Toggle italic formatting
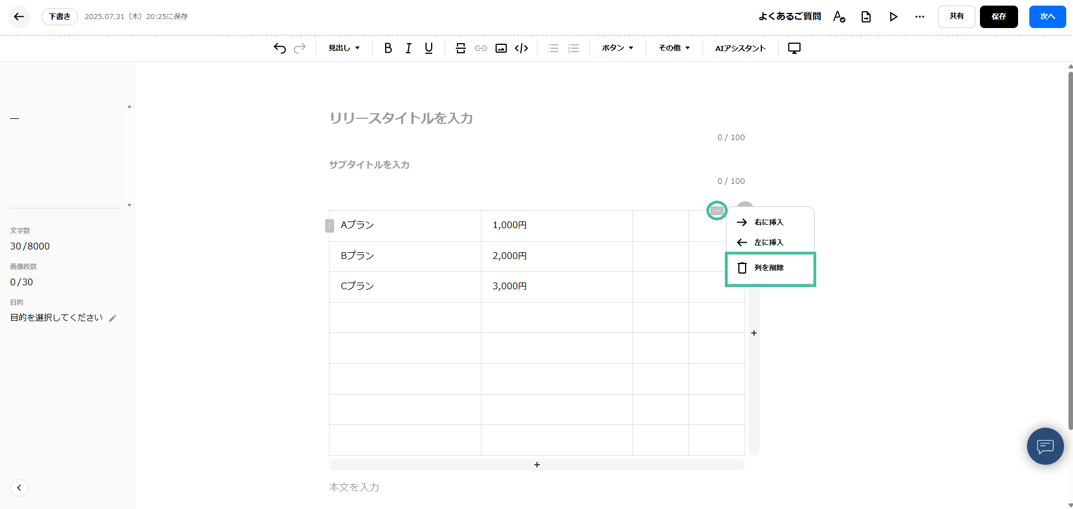Viewport: 1073px width, 509px height. pos(408,48)
